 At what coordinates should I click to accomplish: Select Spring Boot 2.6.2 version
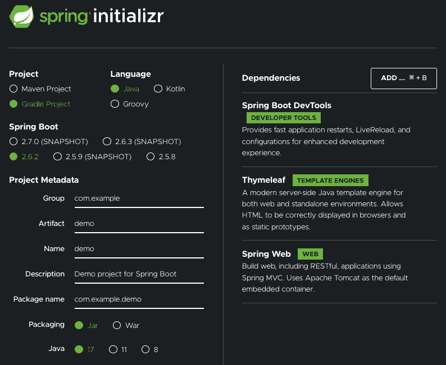click(x=13, y=156)
